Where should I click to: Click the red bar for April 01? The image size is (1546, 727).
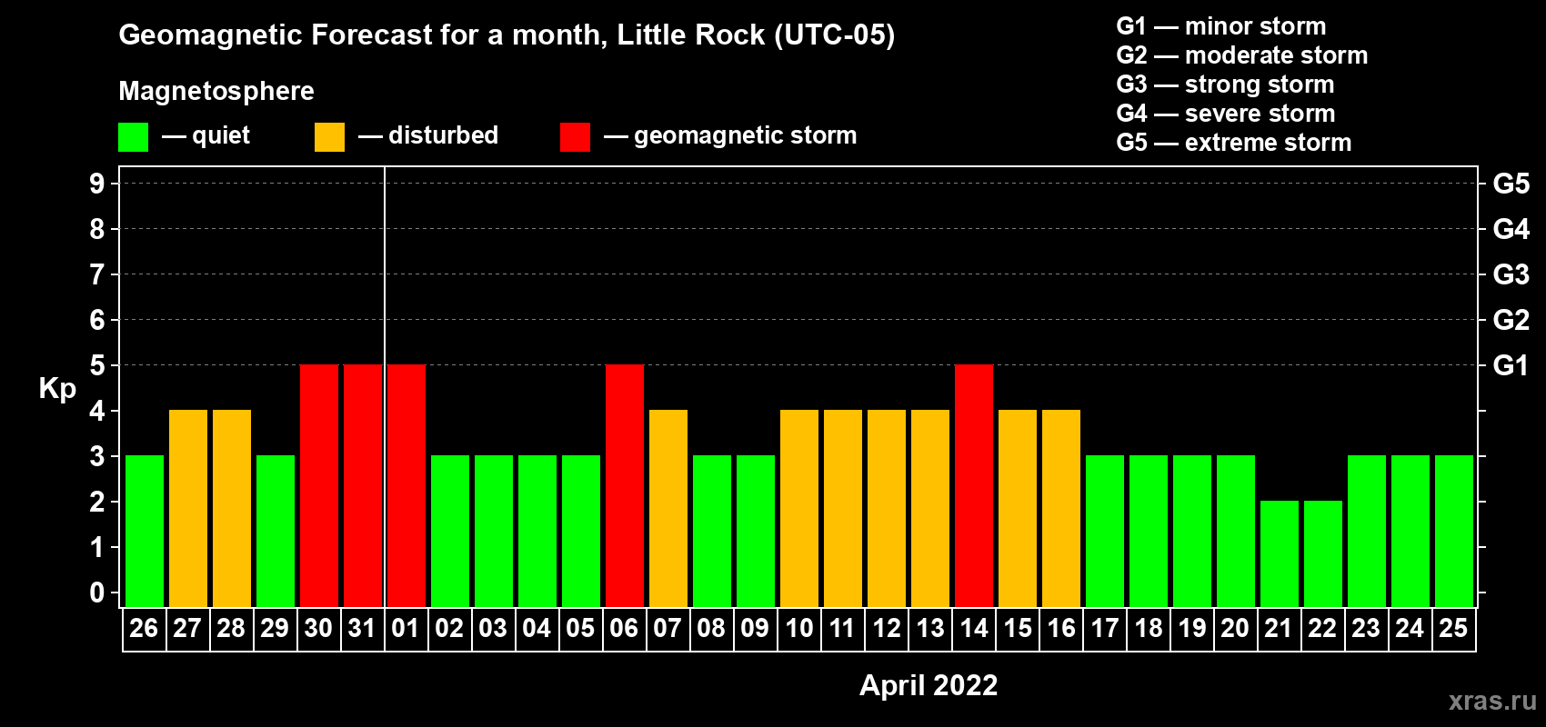pos(407,485)
